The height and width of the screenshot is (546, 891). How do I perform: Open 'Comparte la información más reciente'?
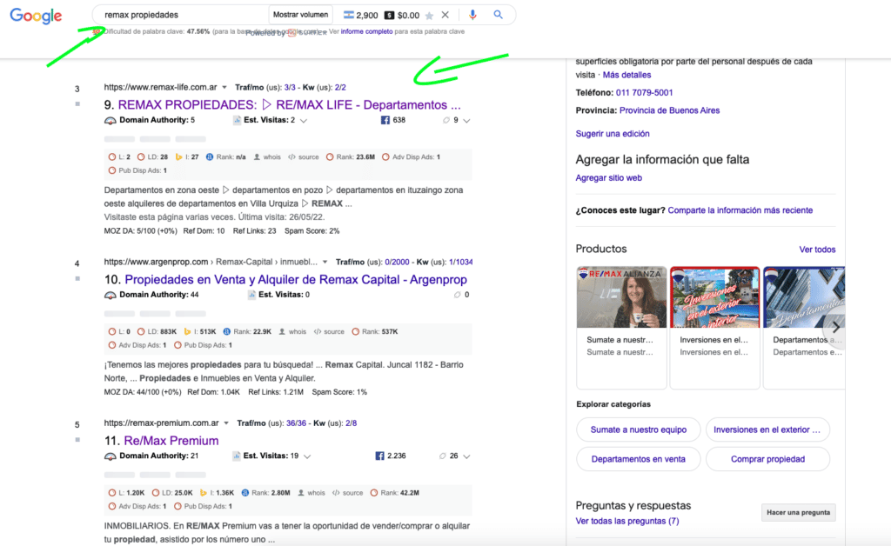[x=740, y=210]
